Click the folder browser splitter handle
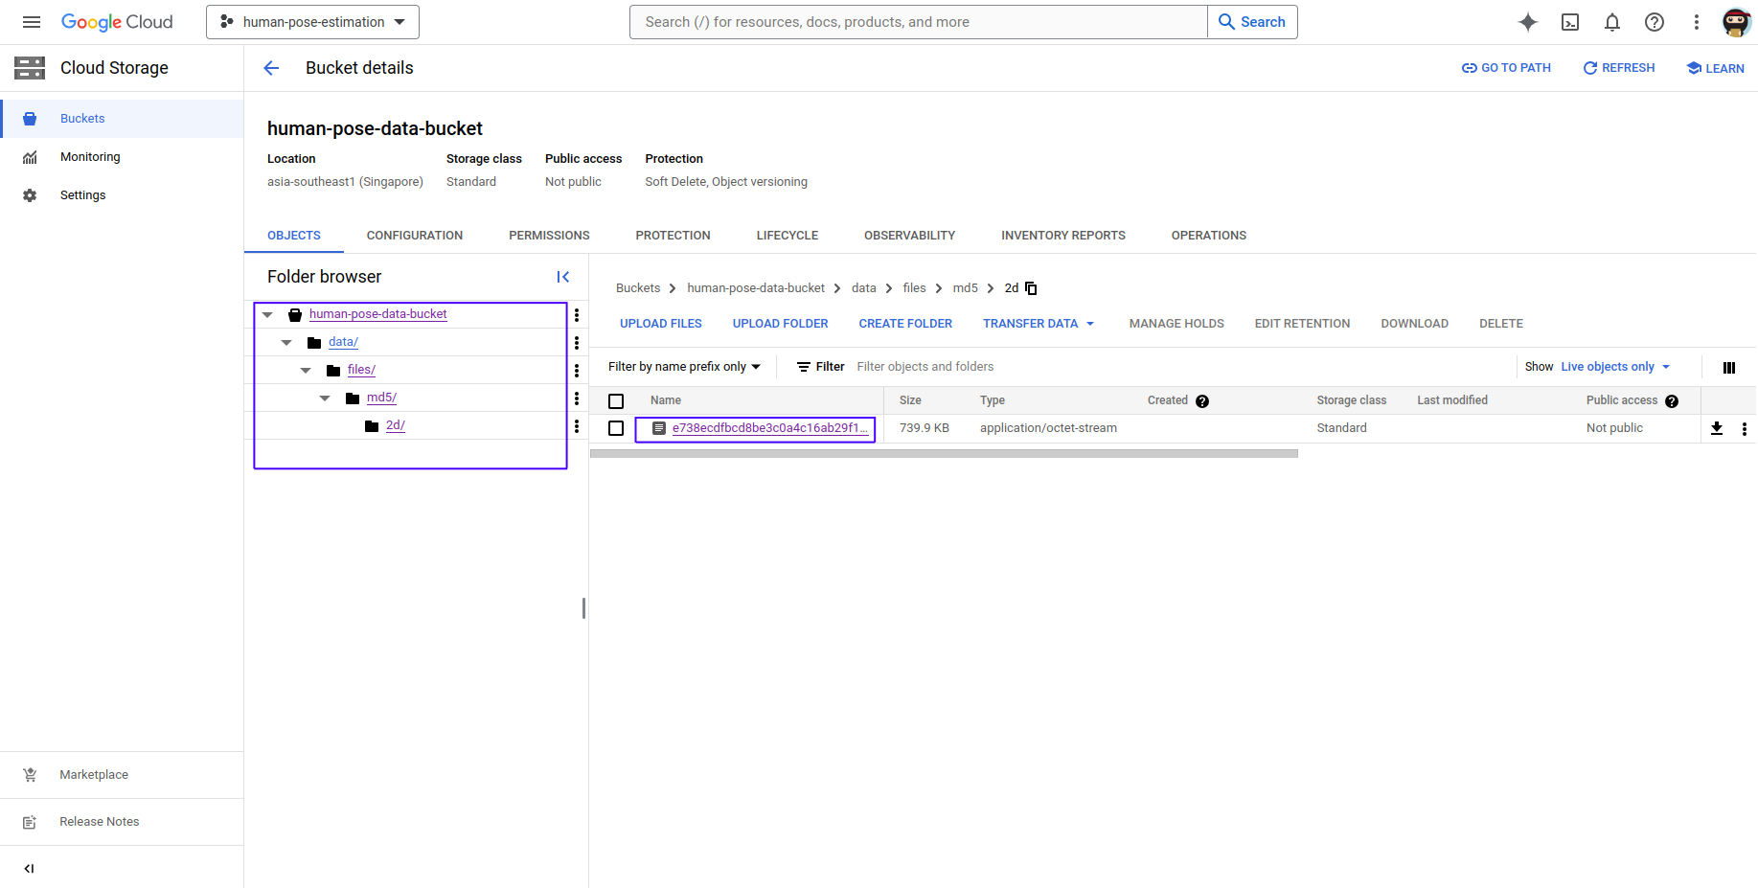 click(x=583, y=608)
